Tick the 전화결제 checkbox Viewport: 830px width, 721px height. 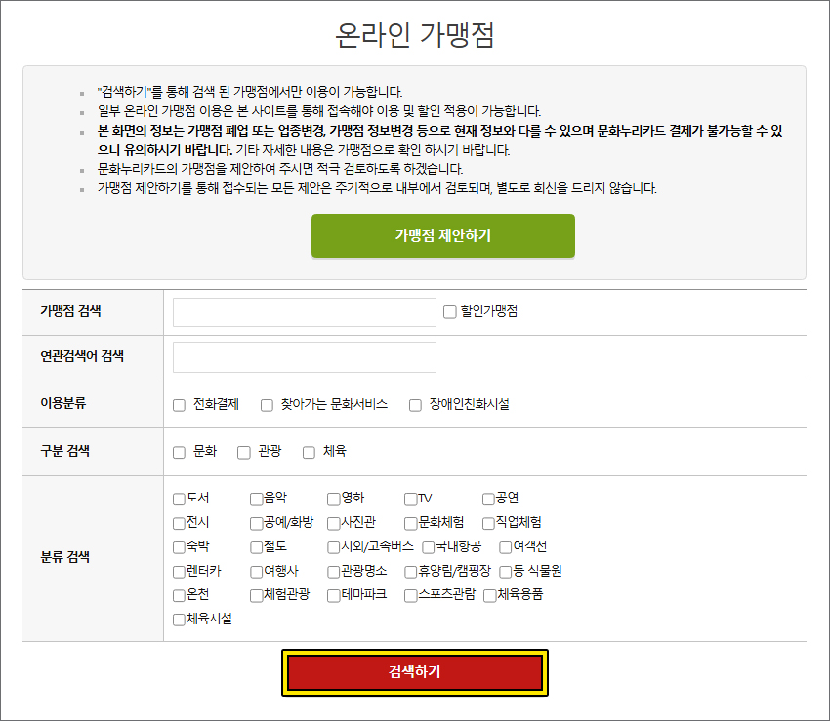pos(179,405)
